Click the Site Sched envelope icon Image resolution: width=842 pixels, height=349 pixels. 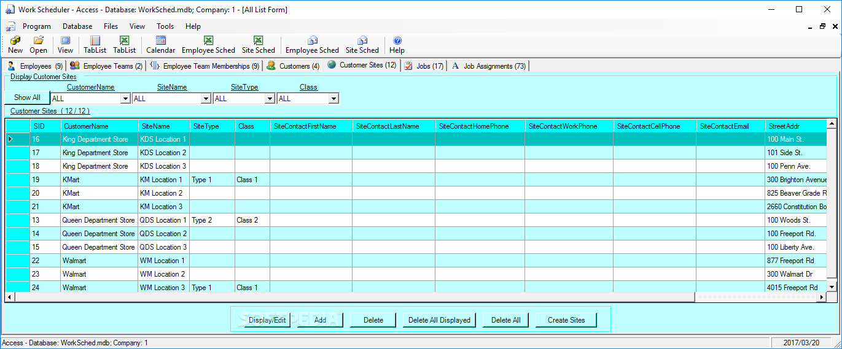pyautogui.click(x=362, y=41)
